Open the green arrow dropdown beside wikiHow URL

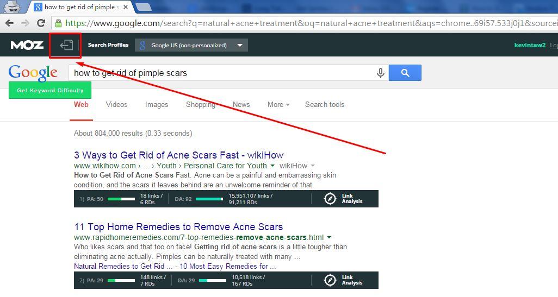[x=272, y=166]
